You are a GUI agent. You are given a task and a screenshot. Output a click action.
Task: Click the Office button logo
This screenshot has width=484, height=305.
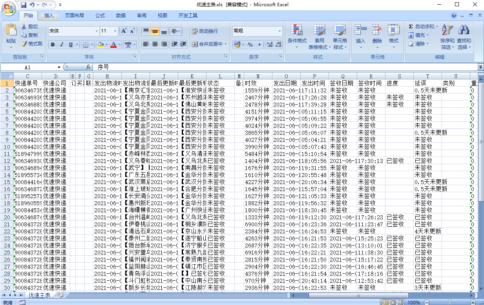pyautogui.click(x=9, y=8)
